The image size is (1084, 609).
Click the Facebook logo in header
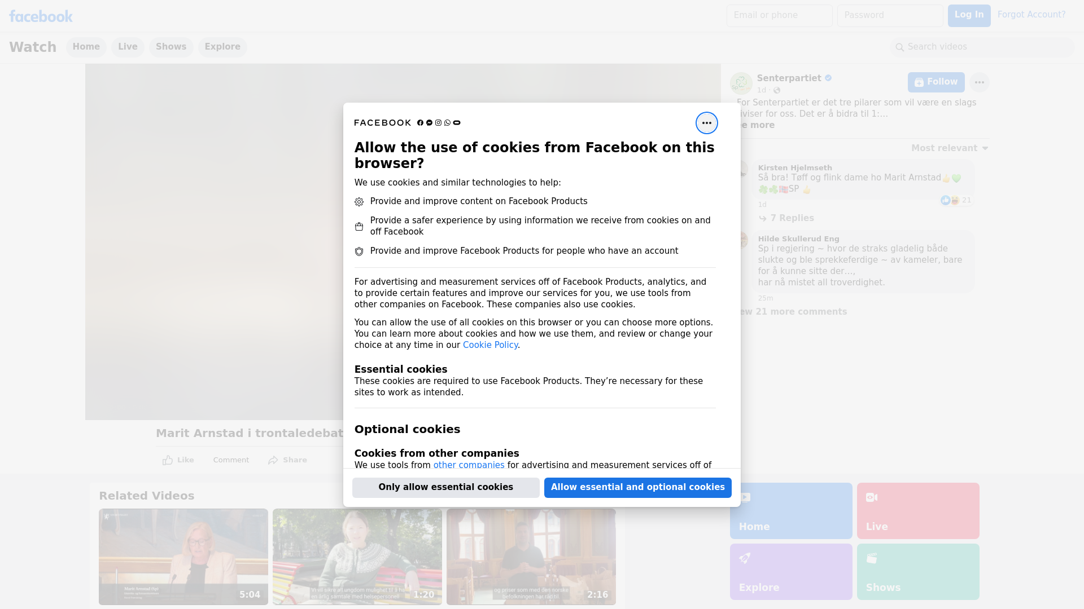pos(41,16)
